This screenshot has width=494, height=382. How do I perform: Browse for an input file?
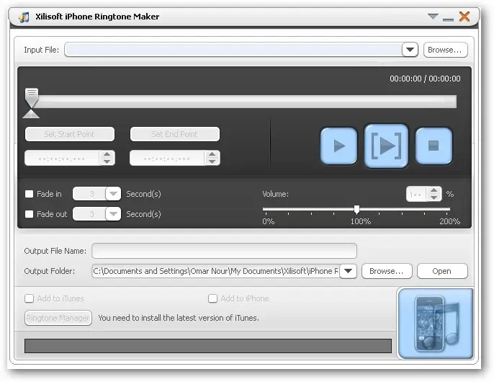[x=446, y=50]
